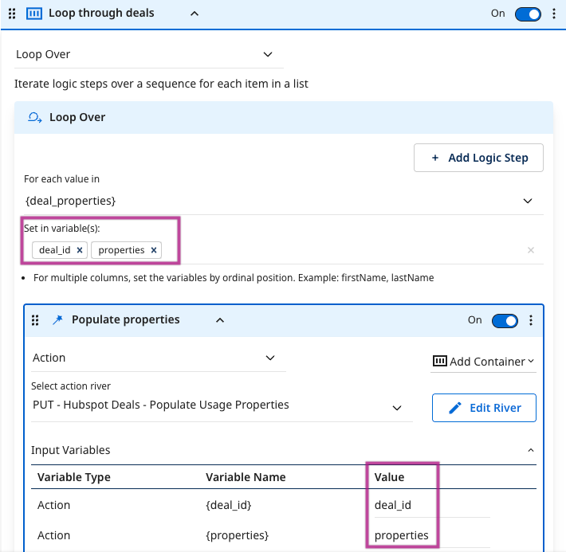The width and height of the screenshot is (566, 552).
Task: Click the wand icon beside Populate properties
Action: coord(57,320)
